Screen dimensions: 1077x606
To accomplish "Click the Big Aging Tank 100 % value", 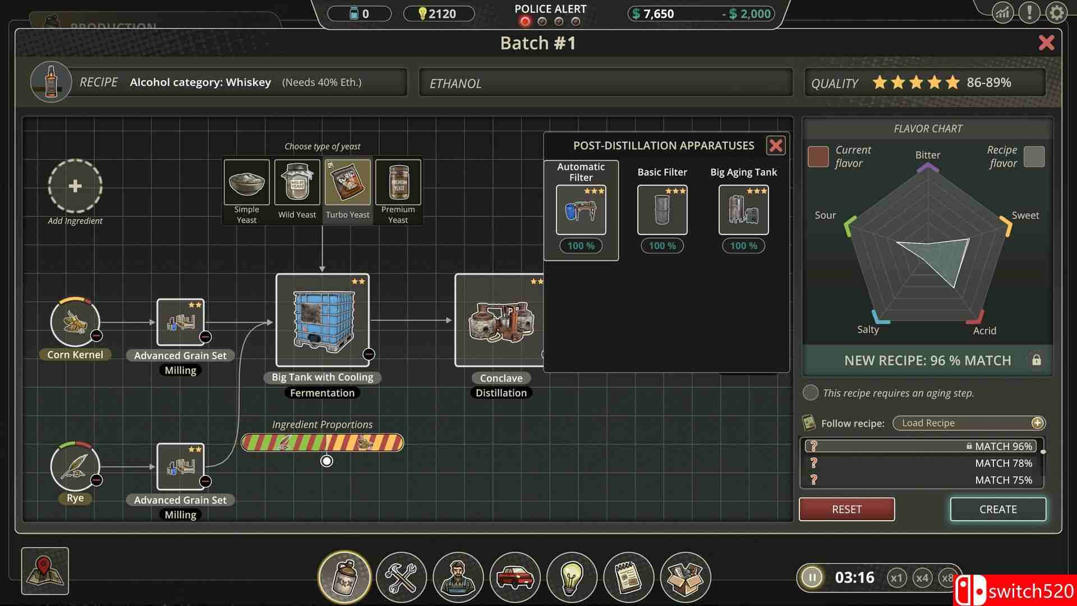I will point(744,246).
